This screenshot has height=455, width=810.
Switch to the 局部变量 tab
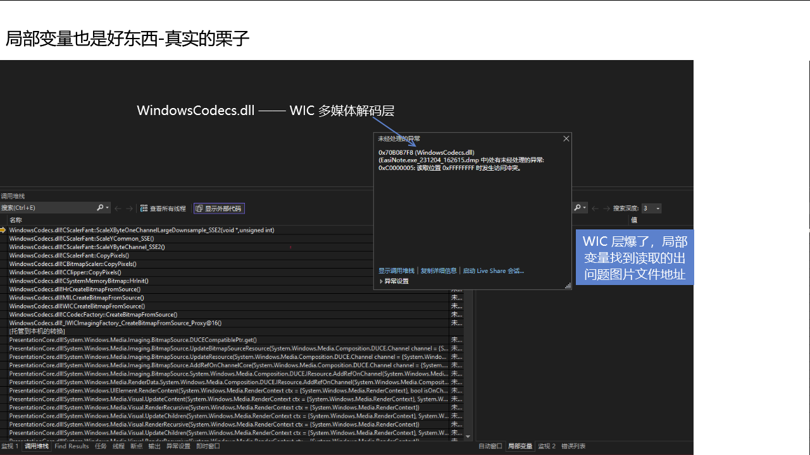520,446
